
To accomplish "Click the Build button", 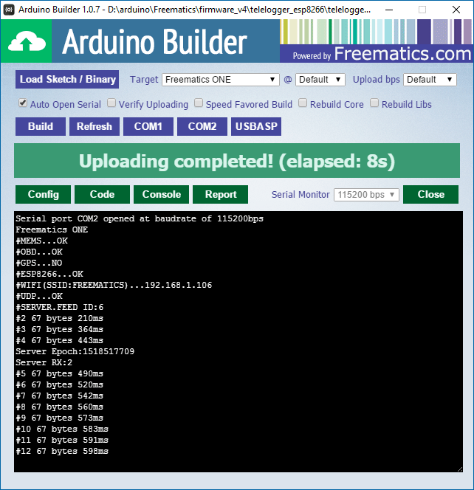I will pyautogui.click(x=41, y=127).
